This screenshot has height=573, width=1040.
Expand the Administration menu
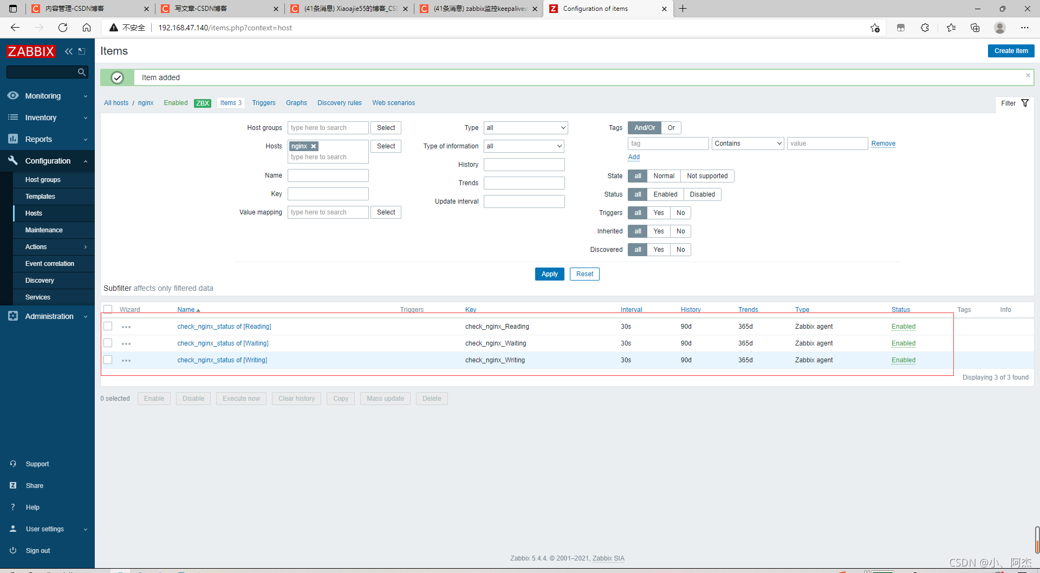pyautogui.click(x=86, y=317)
